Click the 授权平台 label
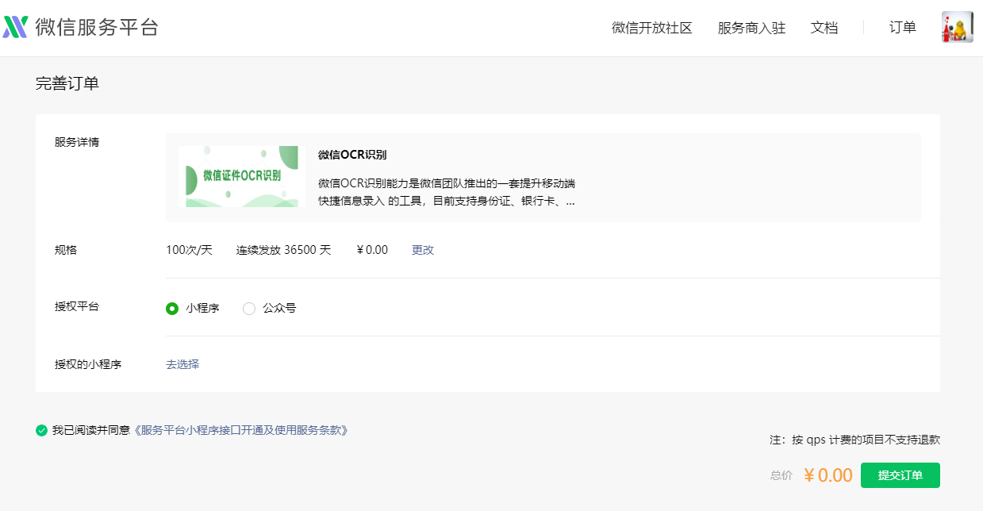Image resolution: width=983 pixels, height=511 pixels. 77,306
